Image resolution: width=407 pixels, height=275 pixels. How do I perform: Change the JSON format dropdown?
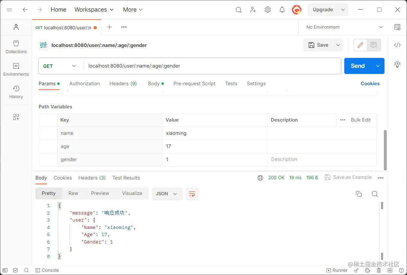pos(167,194)
